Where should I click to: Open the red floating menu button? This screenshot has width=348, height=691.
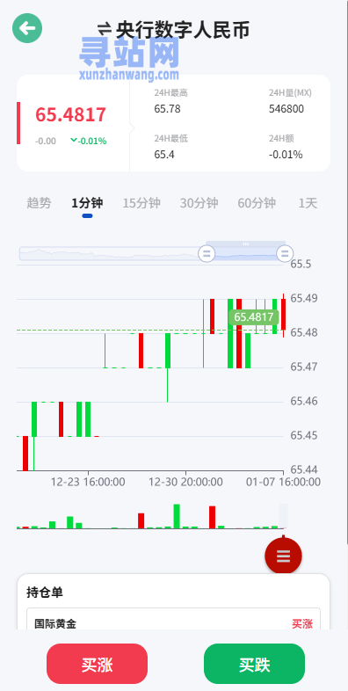(x=283, y=556)
